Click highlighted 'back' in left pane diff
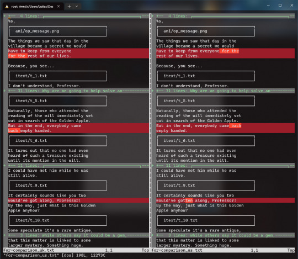The height and width of the screenshot is (259, 298). (14, 131)
